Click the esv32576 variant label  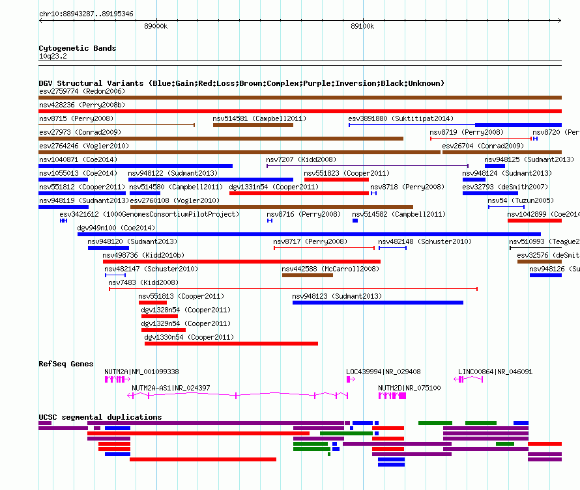point(548,255)
